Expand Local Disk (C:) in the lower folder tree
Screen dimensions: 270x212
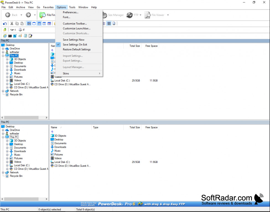tap(7, 165)
